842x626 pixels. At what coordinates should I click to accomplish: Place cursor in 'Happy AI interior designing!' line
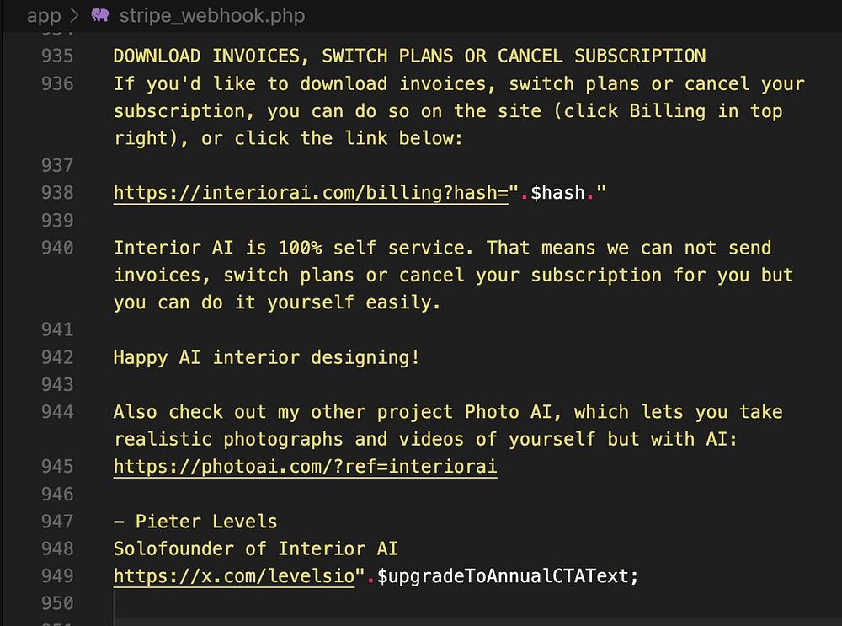(x=266, y=357)
